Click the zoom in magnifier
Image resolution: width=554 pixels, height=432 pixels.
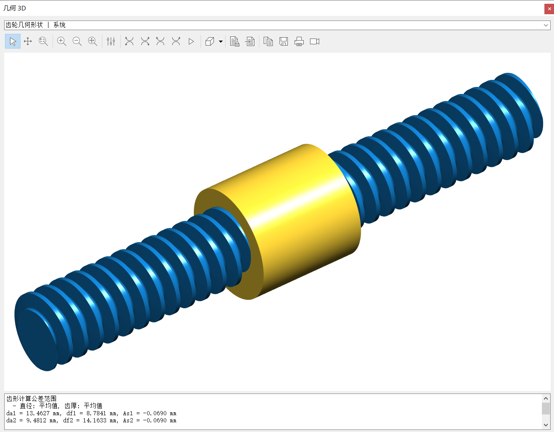click(x=62, y=41)
